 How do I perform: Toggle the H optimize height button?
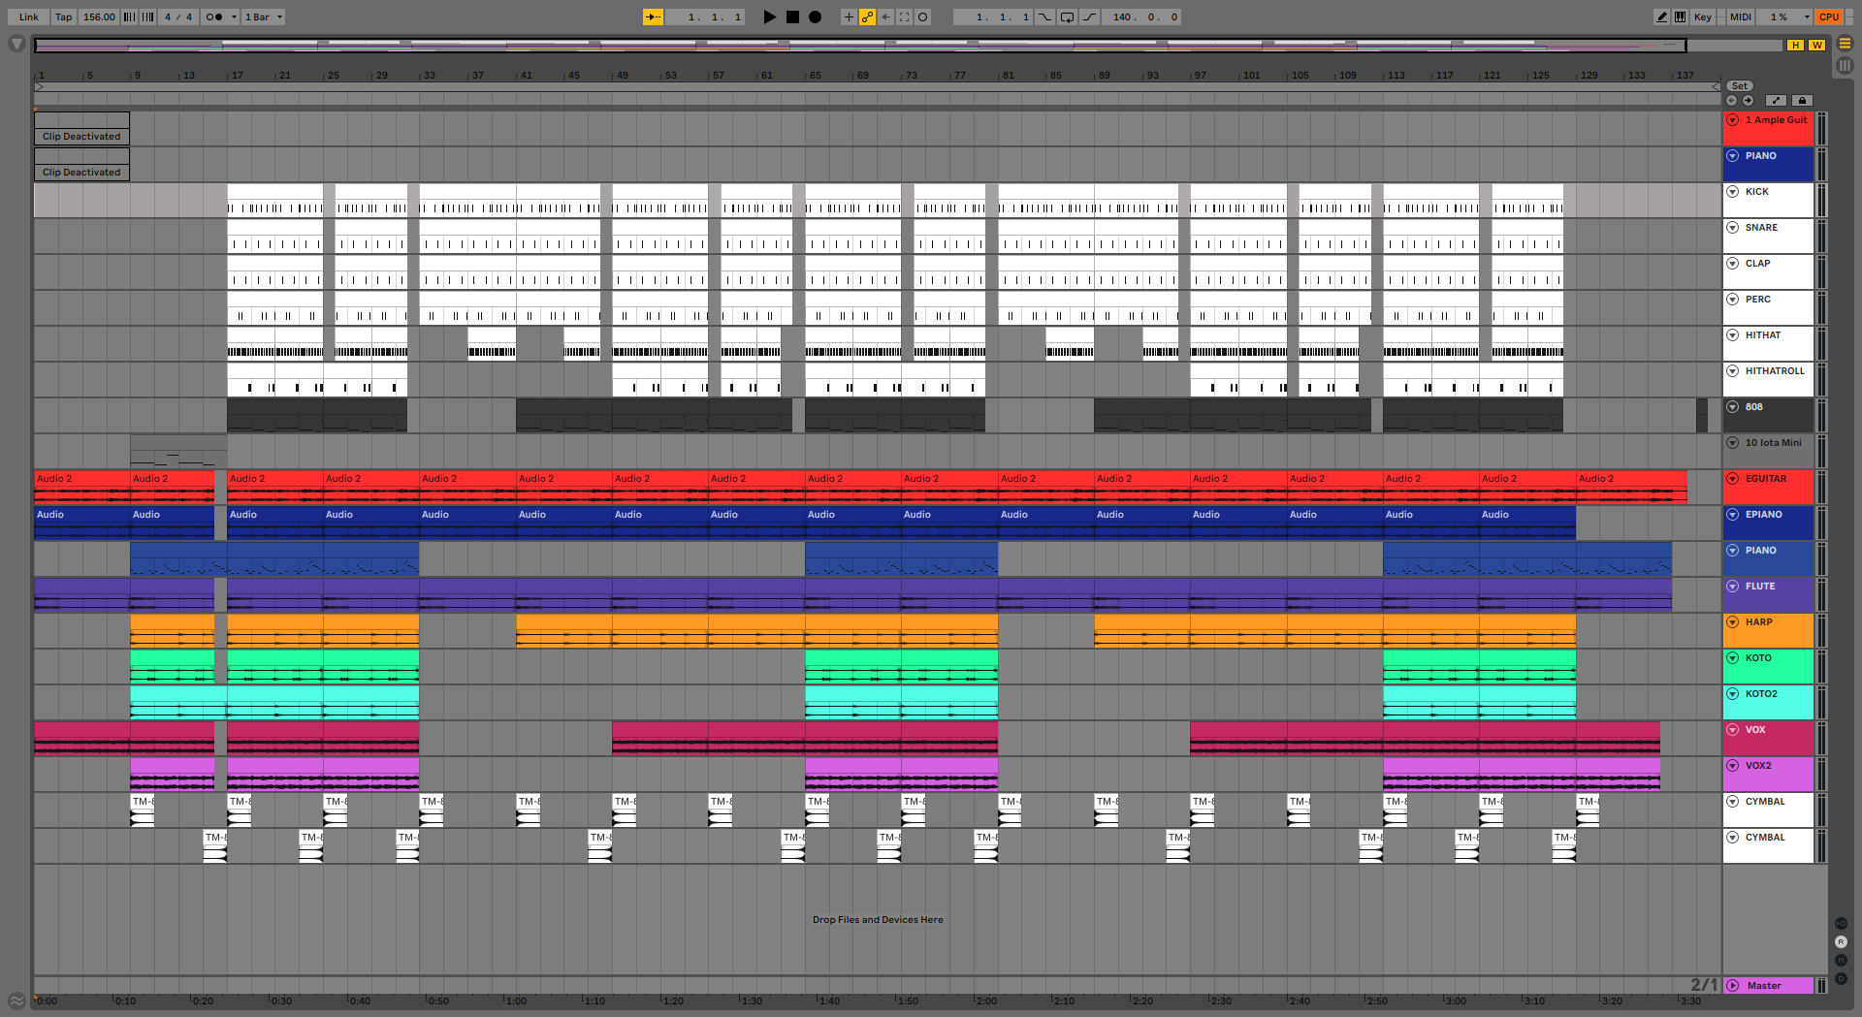(1796, 45)
